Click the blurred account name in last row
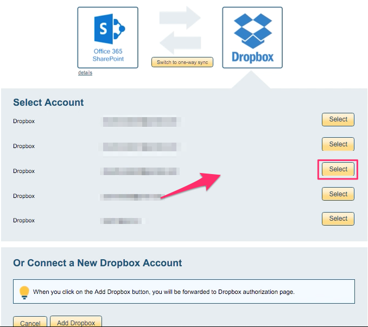 pyautogui.click(x=122, y=221)
